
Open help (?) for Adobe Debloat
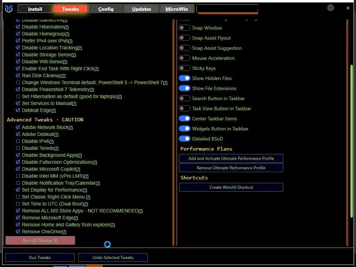pos(56,135)
